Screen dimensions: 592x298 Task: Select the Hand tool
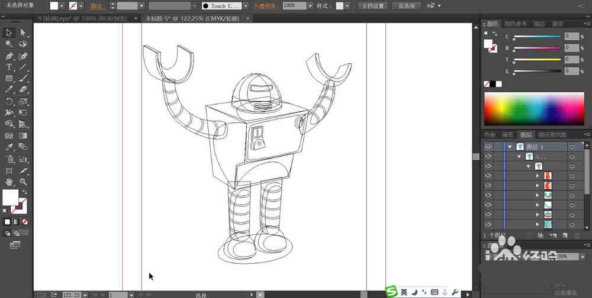tap(9, 182)
